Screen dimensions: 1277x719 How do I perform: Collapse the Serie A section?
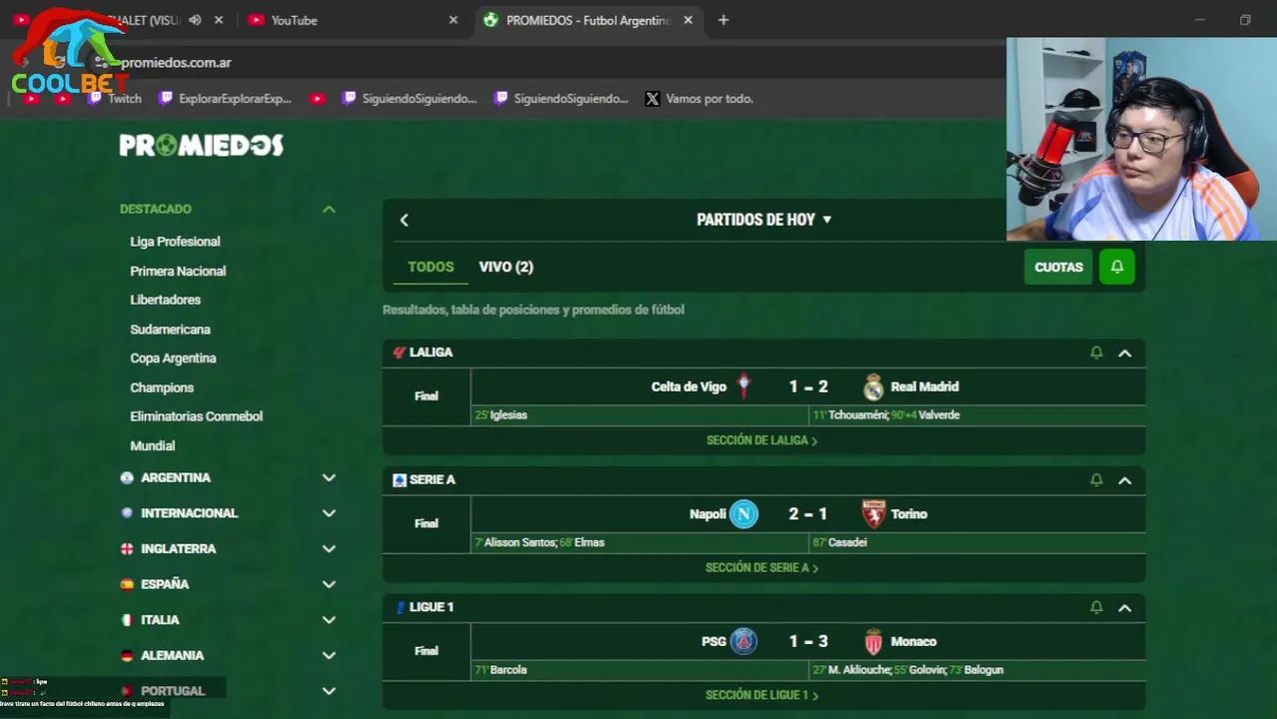pyautogui.click(x=1125, y=480)
